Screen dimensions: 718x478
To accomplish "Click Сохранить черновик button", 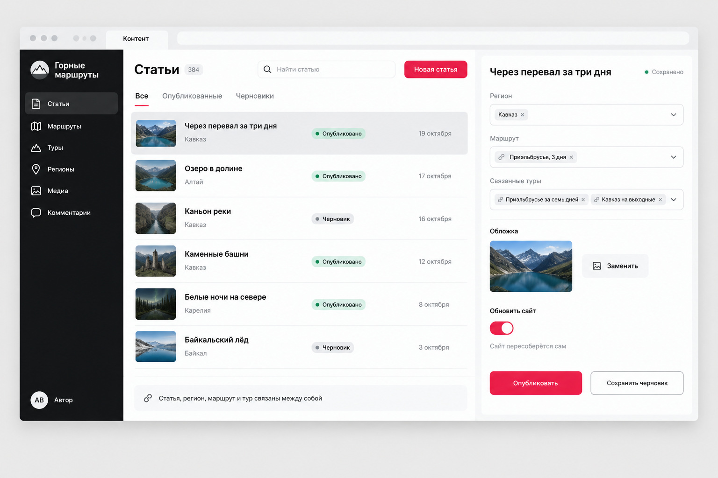I will click(x=637, y=383).
